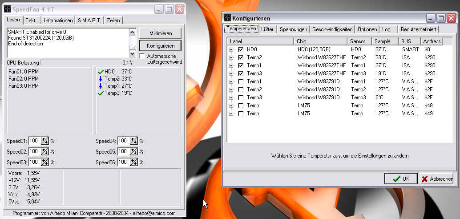The width and height of the screenshot is (460, 219).
Task: Sort by the Address column header
Action: click(432, 41)
